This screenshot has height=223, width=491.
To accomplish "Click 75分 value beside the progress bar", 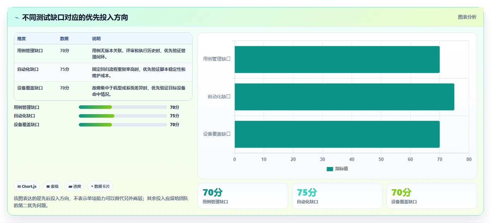I will point(174,116).
